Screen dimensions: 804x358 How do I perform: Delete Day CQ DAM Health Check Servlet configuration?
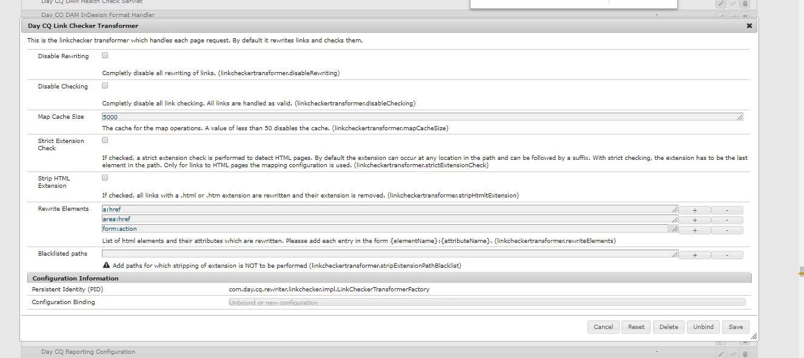click(x=745, y=4)
